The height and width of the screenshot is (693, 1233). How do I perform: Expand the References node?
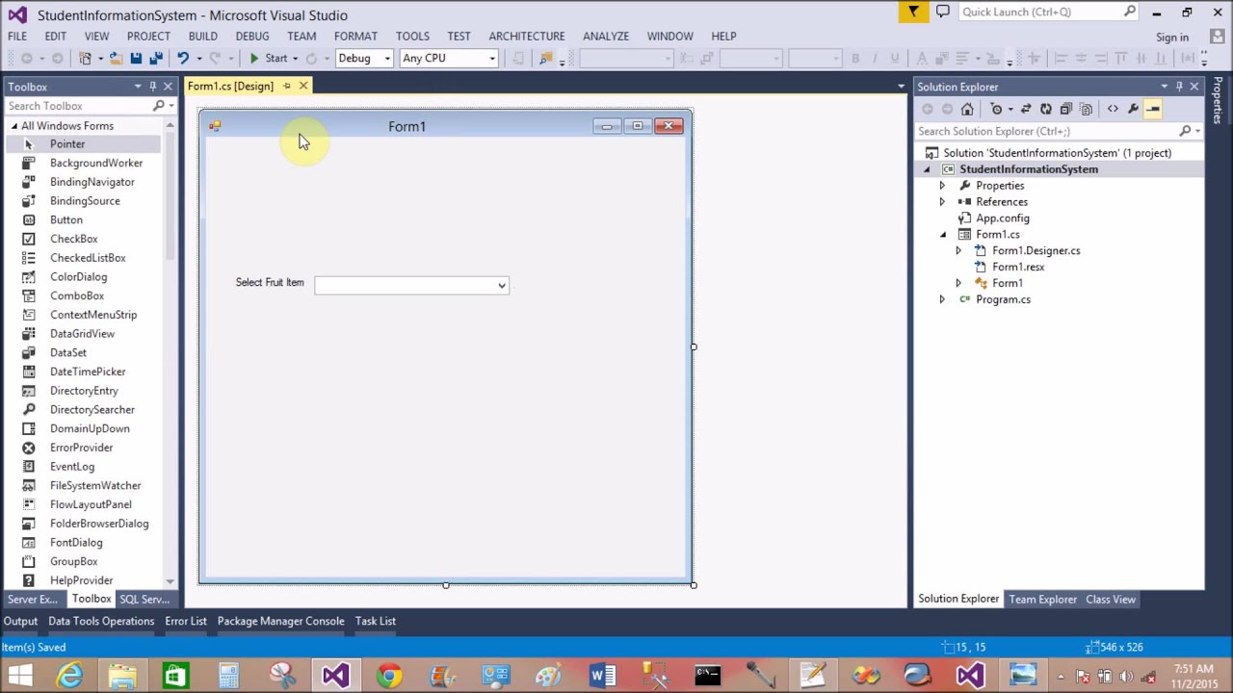pos(942,202)
